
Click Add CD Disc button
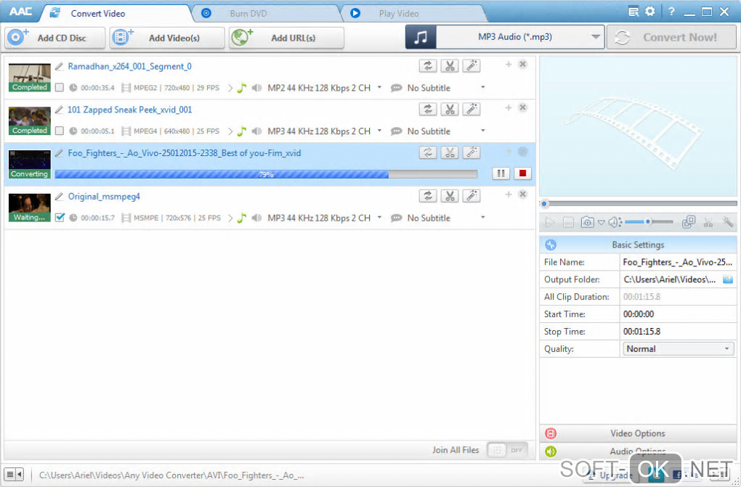[x=54, y=38]
